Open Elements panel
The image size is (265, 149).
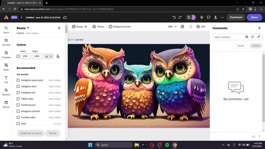point(6,92)
